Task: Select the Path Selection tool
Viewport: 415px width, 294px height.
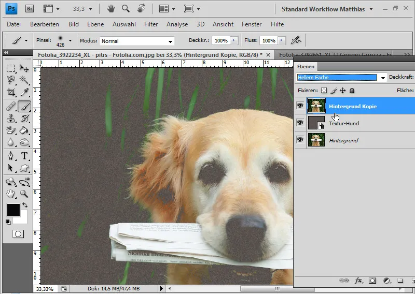Action: point(10,168)
